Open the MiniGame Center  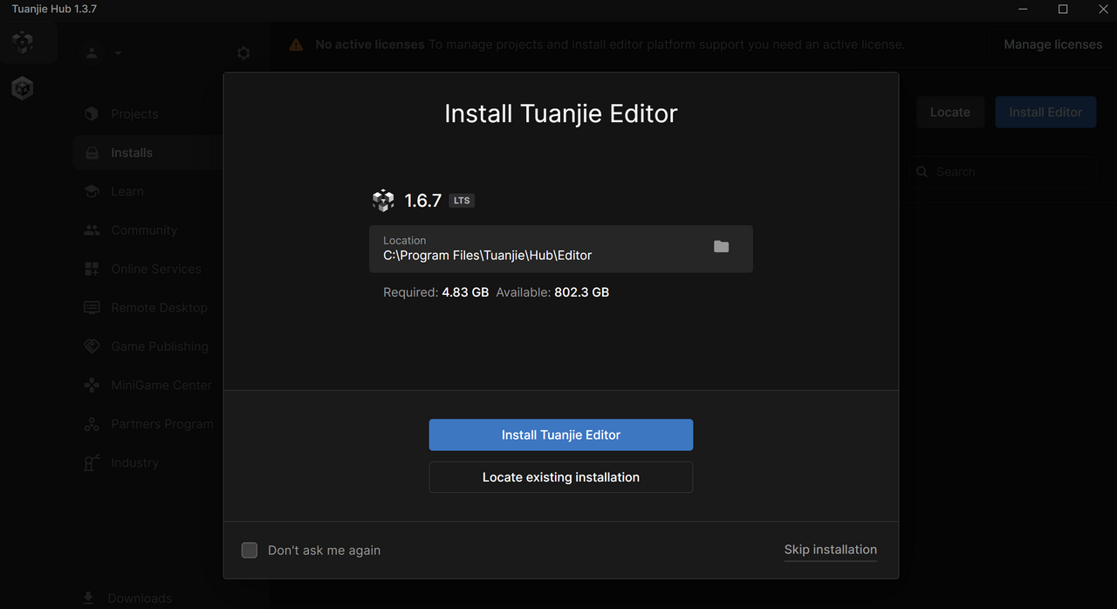(161, 385)
